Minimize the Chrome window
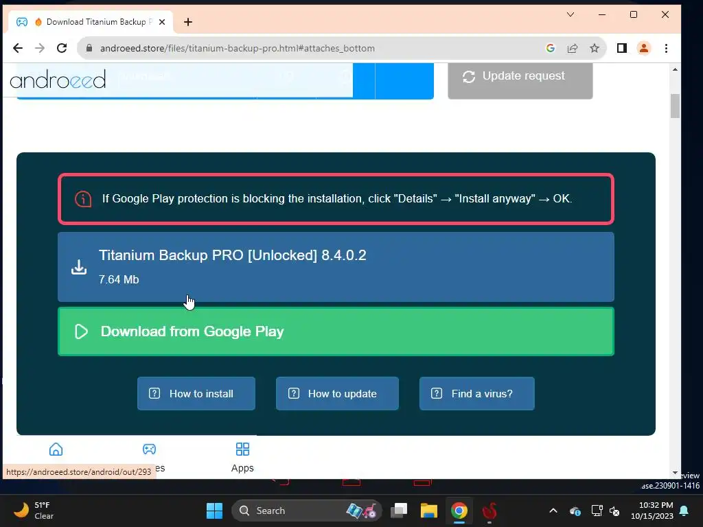 click(x=602, y=14)
